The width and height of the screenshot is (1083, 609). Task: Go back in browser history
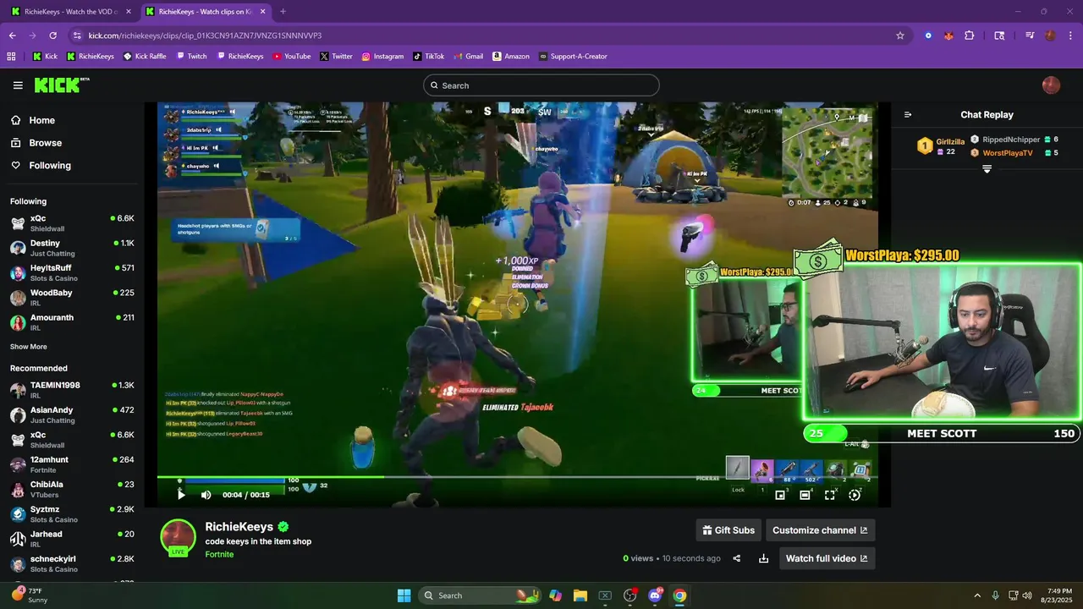(x=12, y=36)
